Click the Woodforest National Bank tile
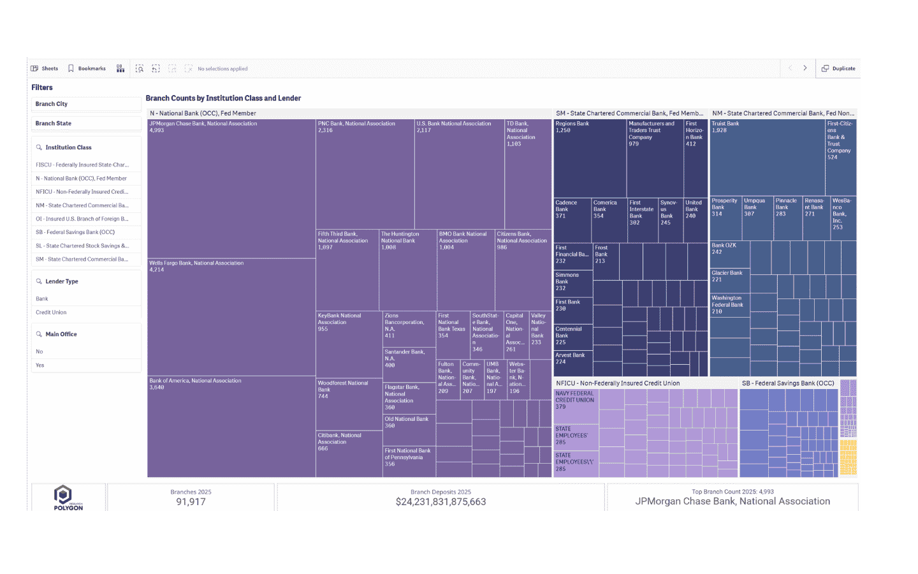 click(349, 404)
